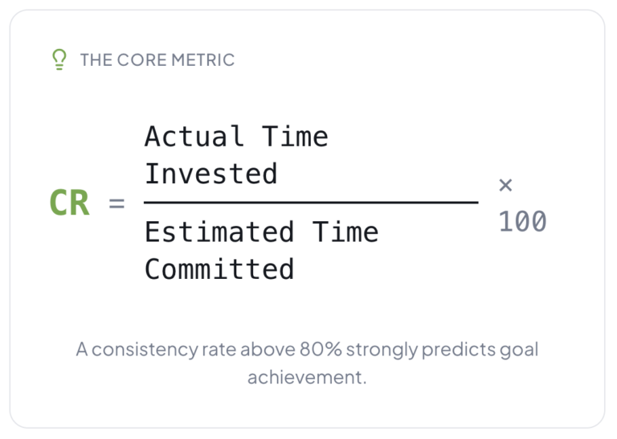Click the word "Estimated" in the denominator

point(219,232)
